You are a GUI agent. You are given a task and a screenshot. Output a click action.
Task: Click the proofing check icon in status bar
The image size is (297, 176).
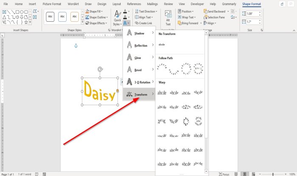pyautogui.click(x=36, y=174)
